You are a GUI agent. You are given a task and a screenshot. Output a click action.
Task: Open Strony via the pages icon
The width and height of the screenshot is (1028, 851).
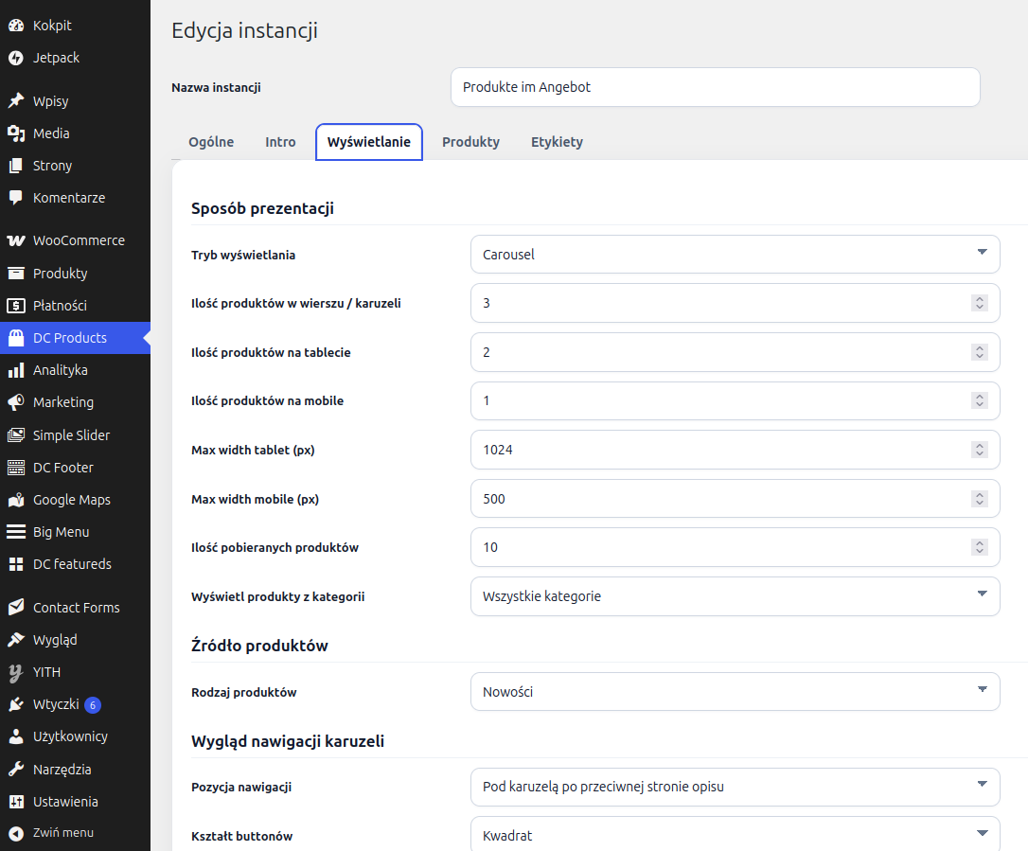pyautogui.click(x=16, y=166)
